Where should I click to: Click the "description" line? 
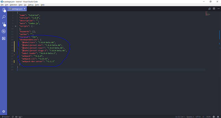(x=29, y=21)
